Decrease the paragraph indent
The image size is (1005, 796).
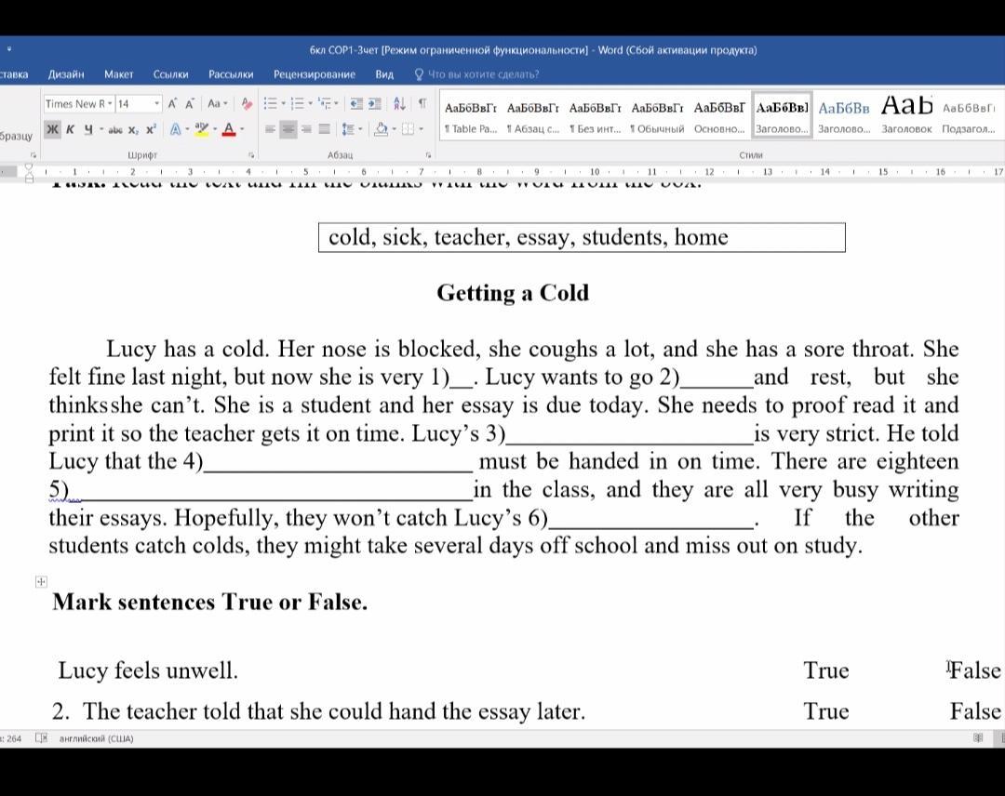356,104
